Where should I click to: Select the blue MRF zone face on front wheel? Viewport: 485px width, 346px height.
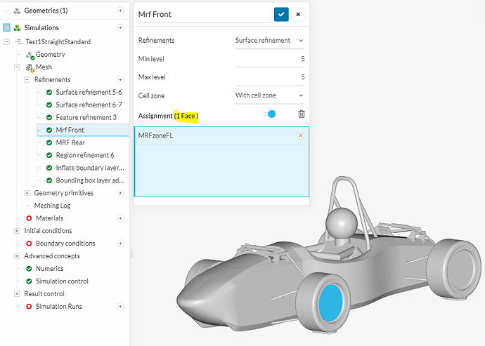tap(331, 303)
